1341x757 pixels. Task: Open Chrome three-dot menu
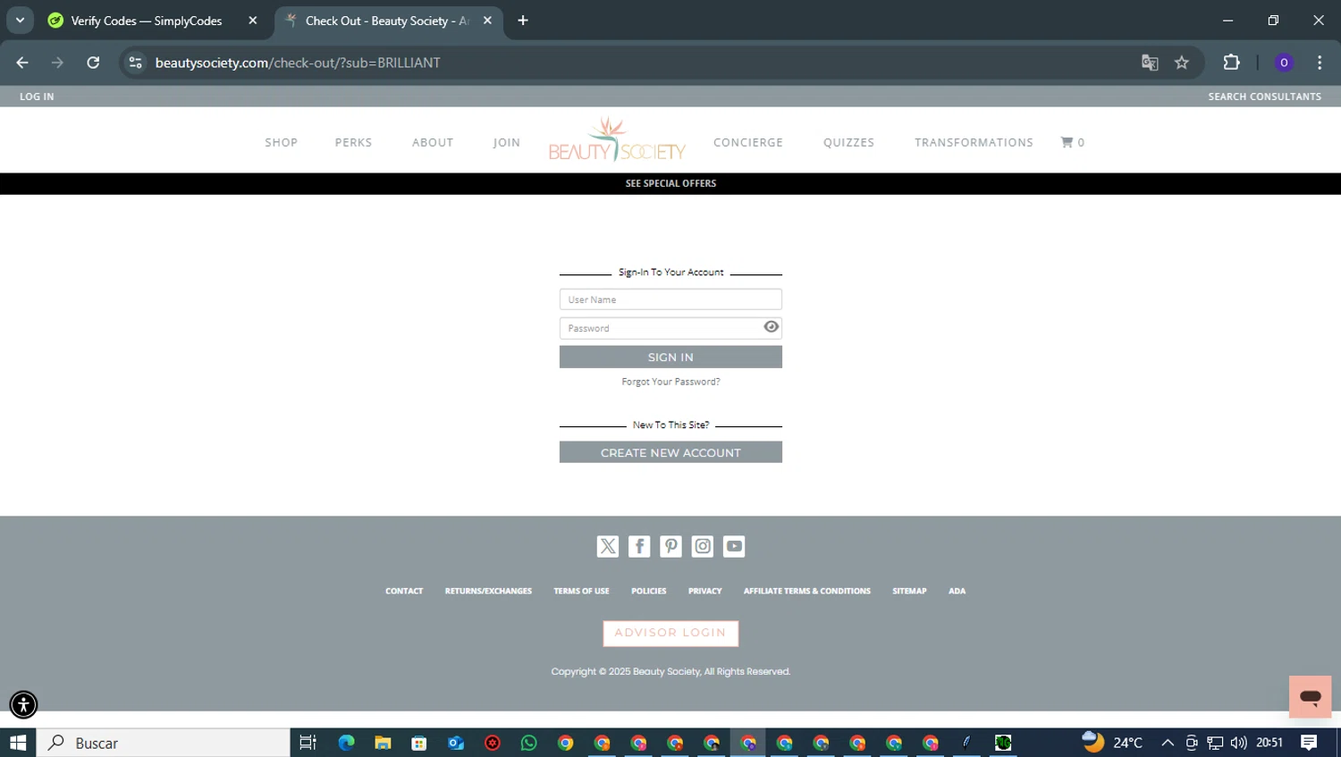point(1320,63)
